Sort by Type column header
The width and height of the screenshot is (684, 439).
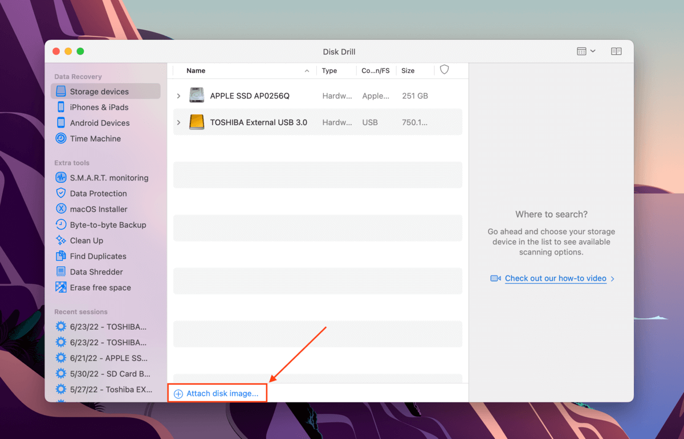[329, 71]
